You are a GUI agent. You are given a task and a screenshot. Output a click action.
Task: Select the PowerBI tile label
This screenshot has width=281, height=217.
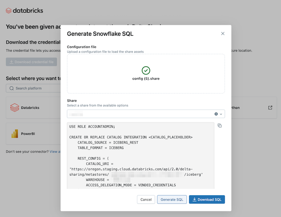[28, 134]
